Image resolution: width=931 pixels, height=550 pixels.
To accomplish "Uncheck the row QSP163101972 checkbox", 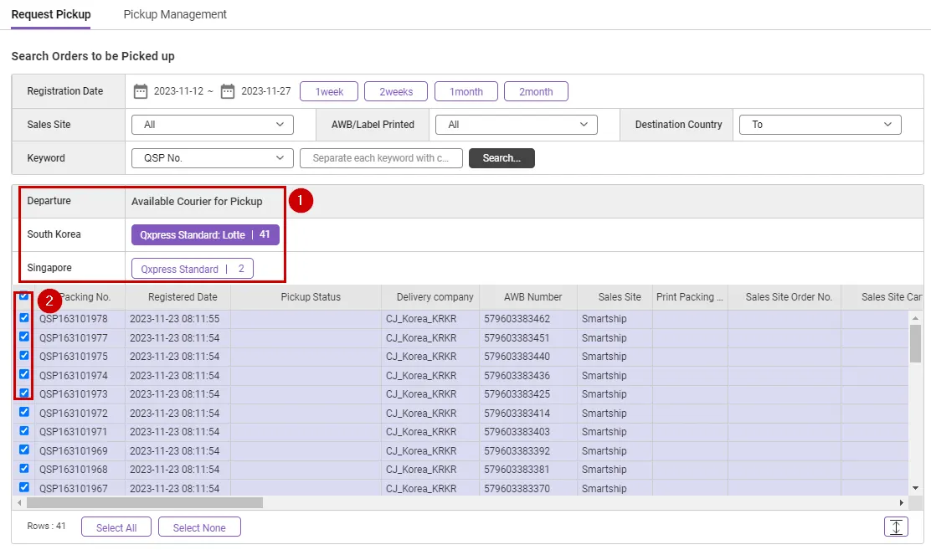I will click(x=24, y=413).
